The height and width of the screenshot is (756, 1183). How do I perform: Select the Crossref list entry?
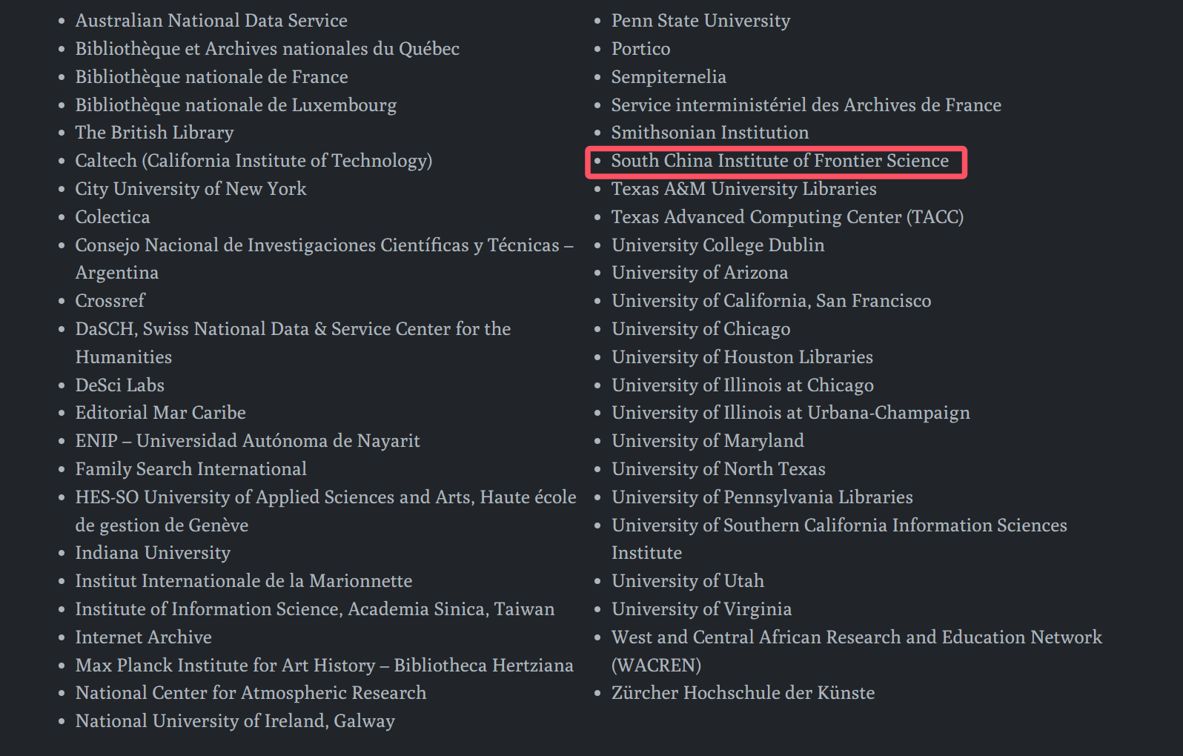(110, 301)
